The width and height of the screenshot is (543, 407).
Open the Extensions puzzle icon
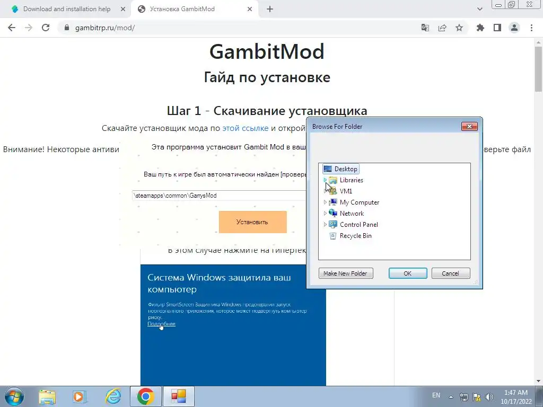tap(480, 28)
